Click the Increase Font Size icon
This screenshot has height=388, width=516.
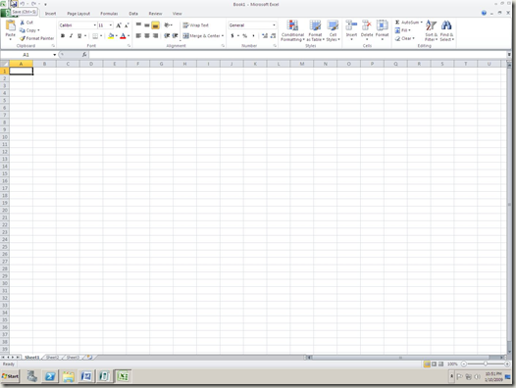[119, 25]
